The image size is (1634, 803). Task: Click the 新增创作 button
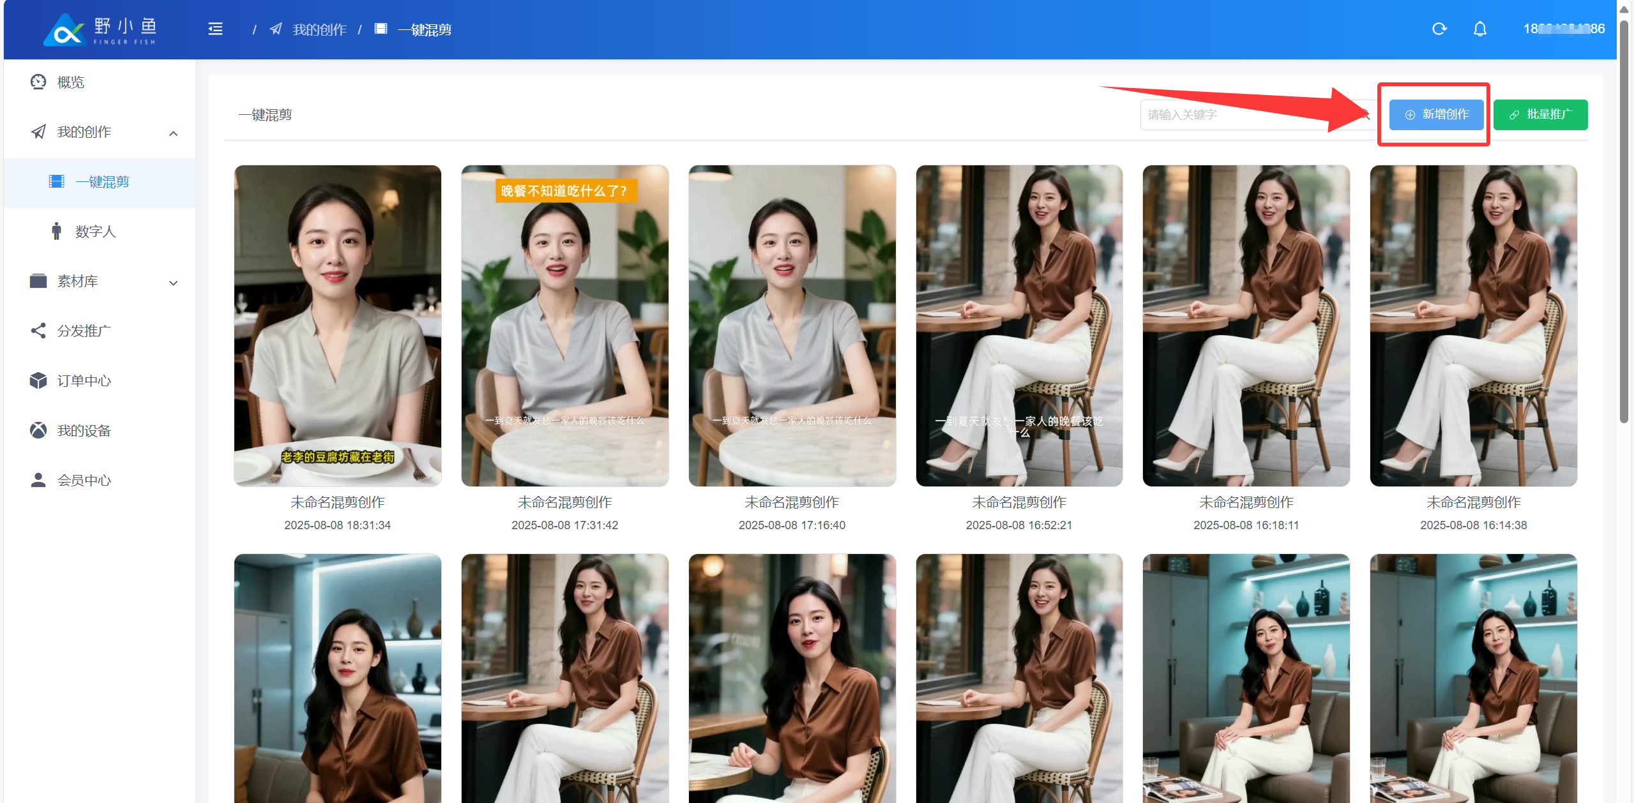tap(1436, 115)
